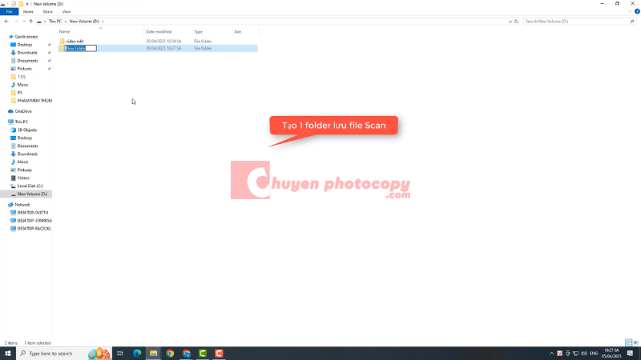Viewport: 641px width, 360px height.
Task: Open Desktop under Quick access
Action: click(x=25, y=45)
